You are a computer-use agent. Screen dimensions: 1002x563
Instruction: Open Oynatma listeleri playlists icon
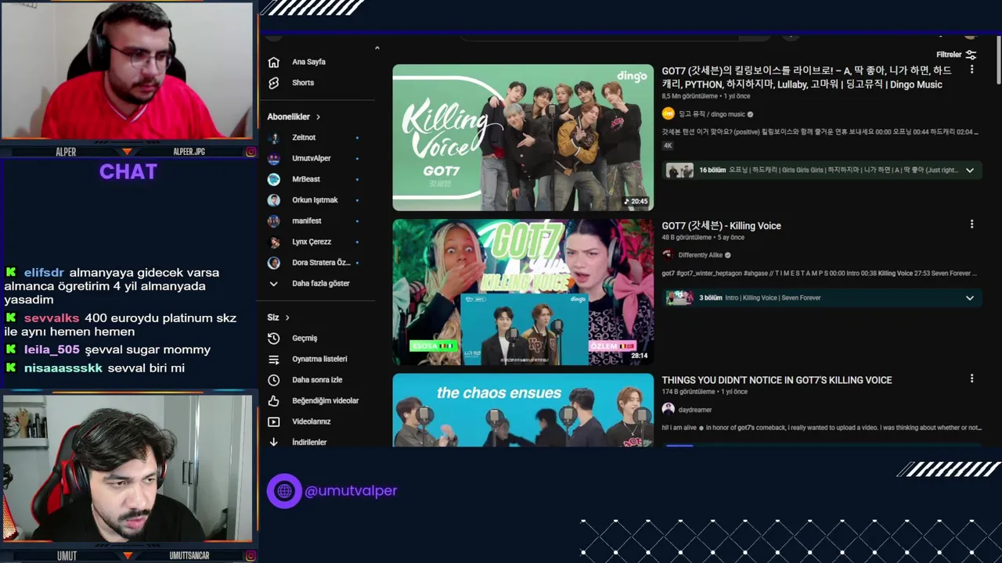pos(273,359)
